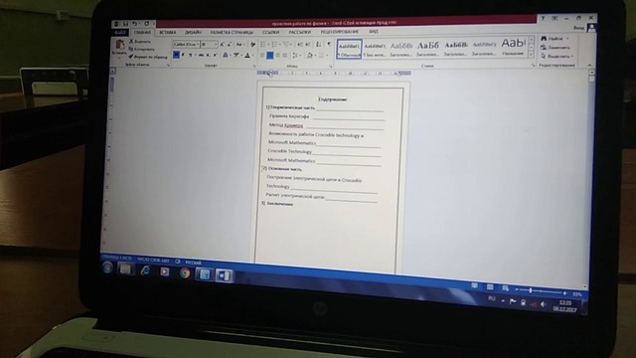The image size is (636, 358).
Task: Click the Вход sign-in link
Action: (578, 28)
